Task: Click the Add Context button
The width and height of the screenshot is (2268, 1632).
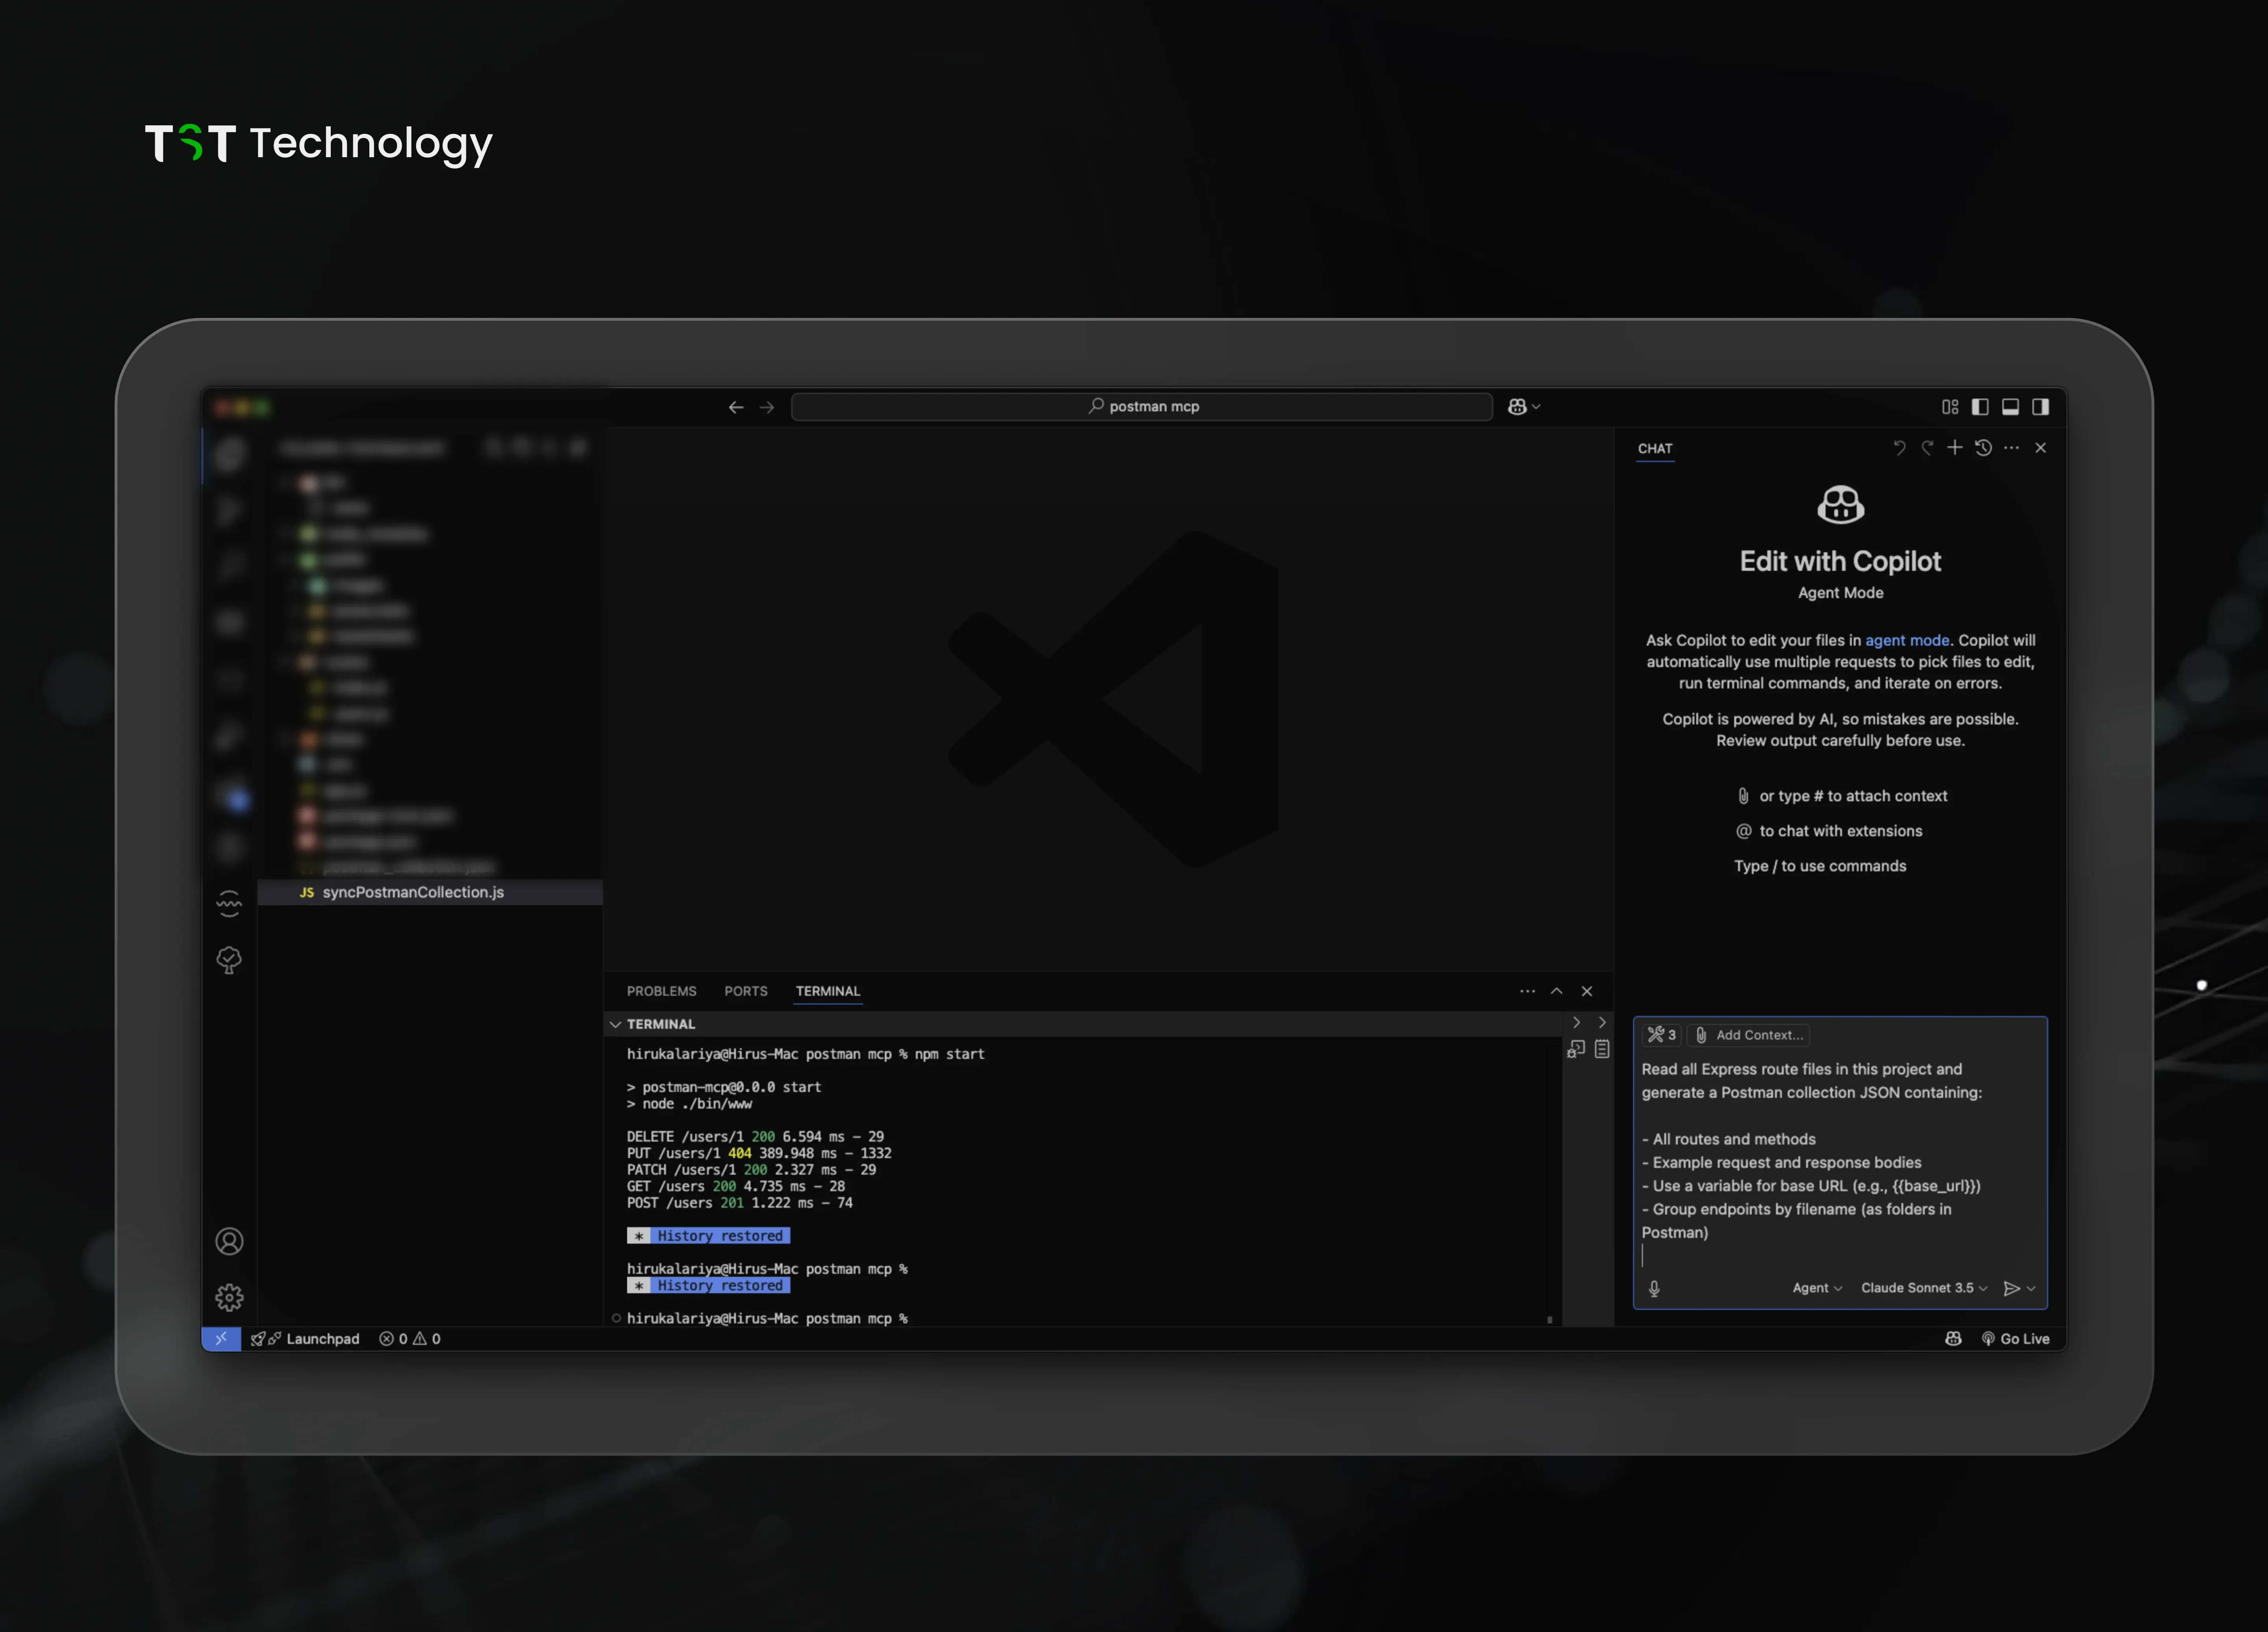Action: pyautogui.click(x=1749, y=1035)
